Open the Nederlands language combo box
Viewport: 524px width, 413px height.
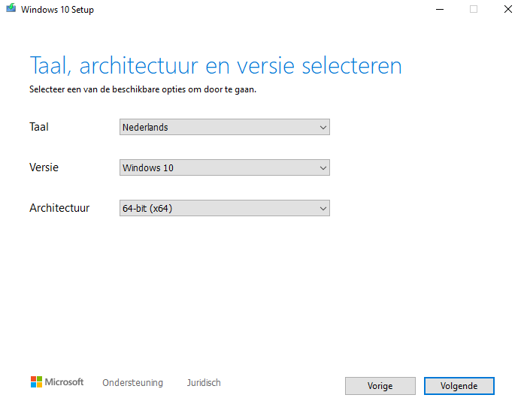[225, 127]
